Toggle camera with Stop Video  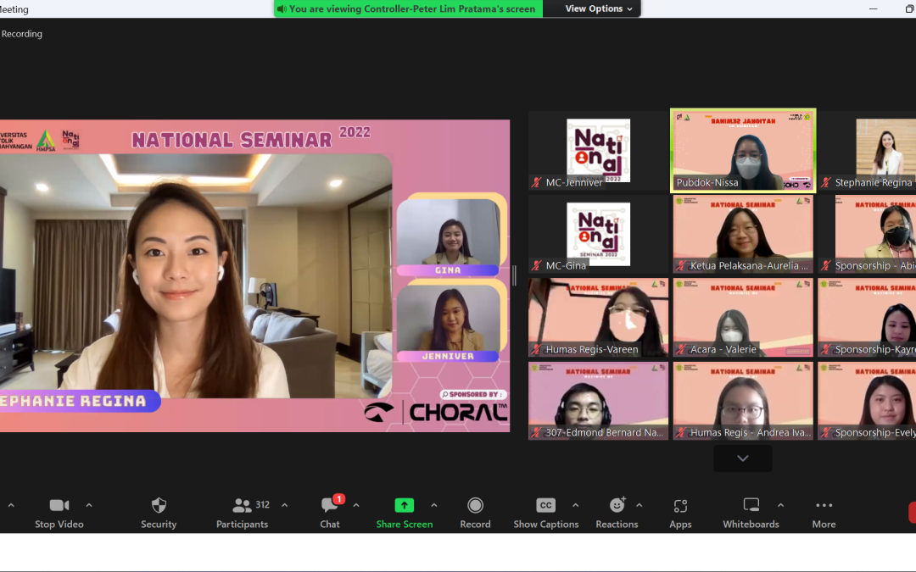tap(59, 506)
